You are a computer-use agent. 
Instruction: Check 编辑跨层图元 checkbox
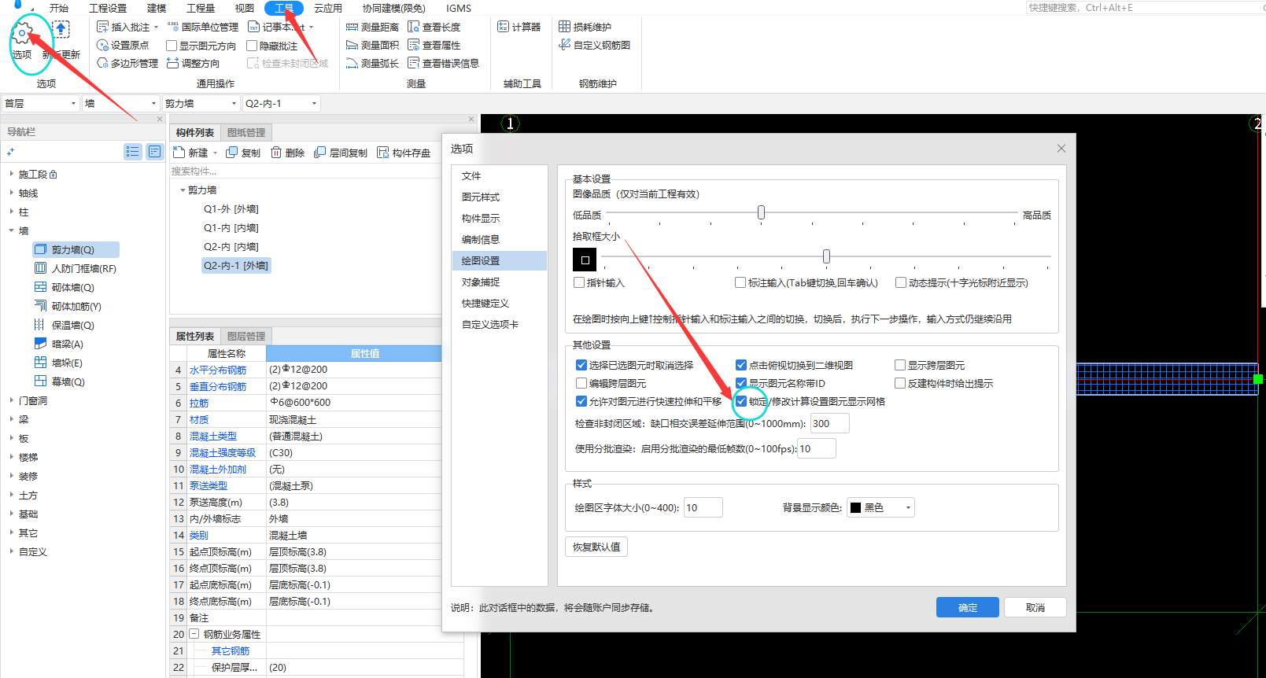pos(581,383)
